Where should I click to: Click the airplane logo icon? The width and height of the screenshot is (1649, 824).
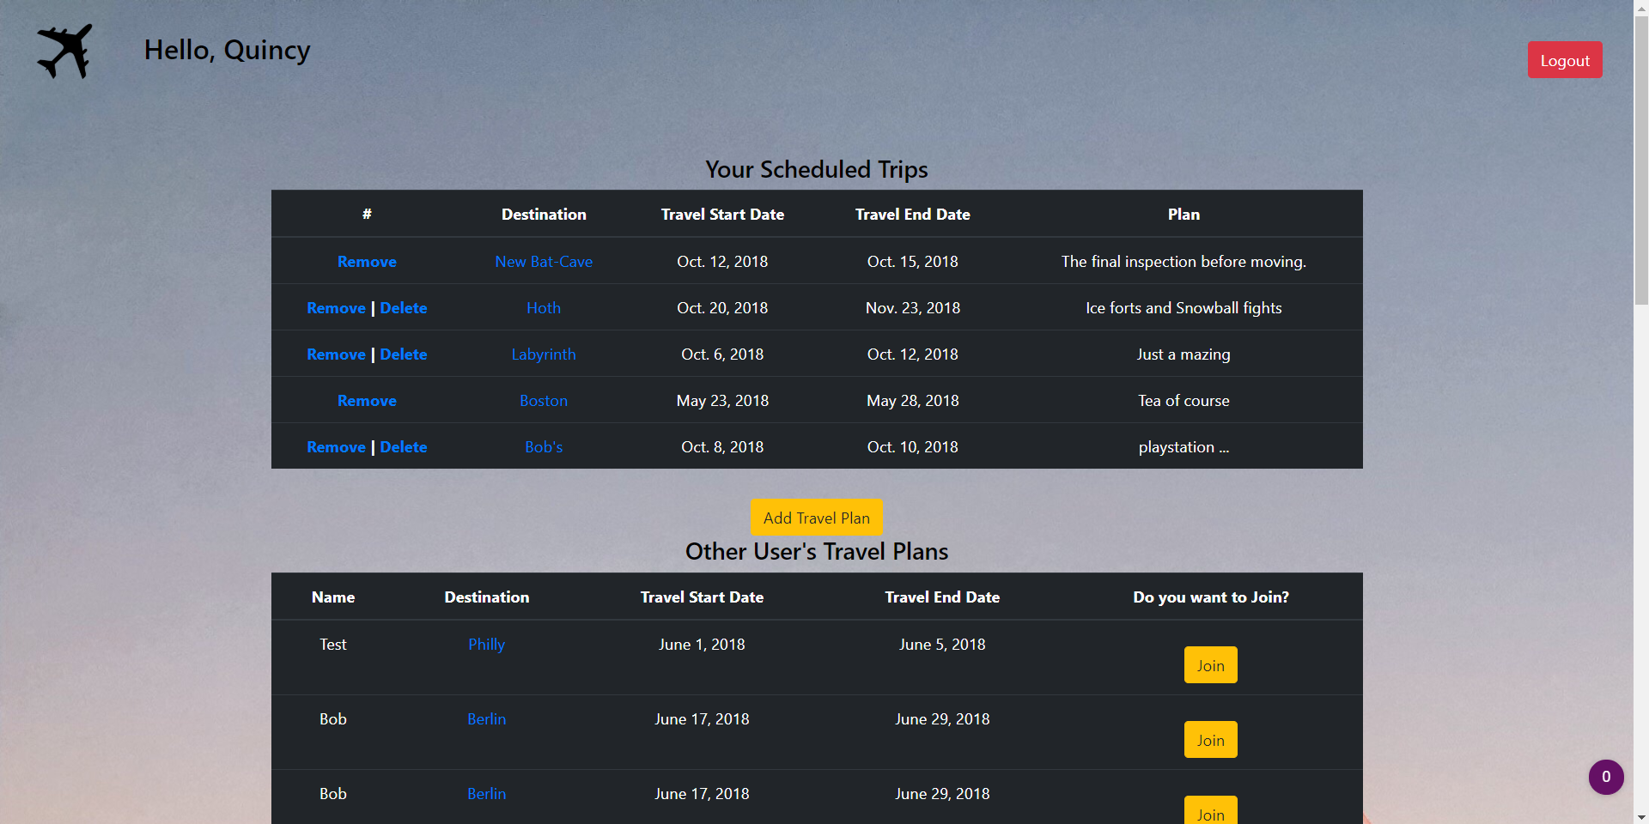64,51
